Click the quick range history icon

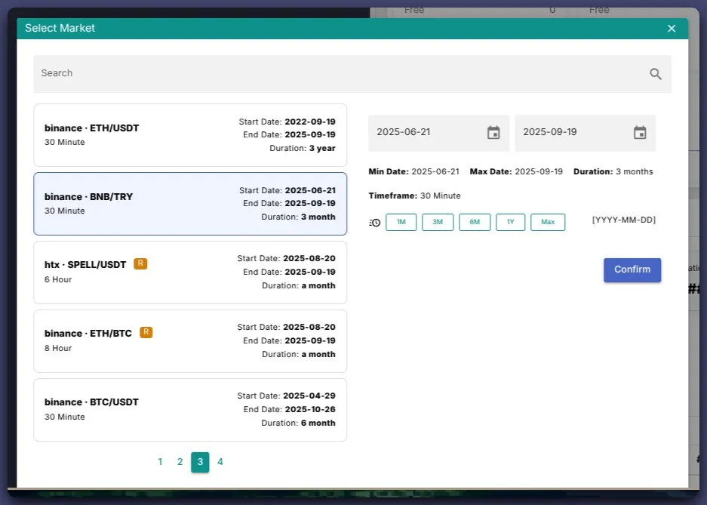pyautogui.click(x=375, y=223)
